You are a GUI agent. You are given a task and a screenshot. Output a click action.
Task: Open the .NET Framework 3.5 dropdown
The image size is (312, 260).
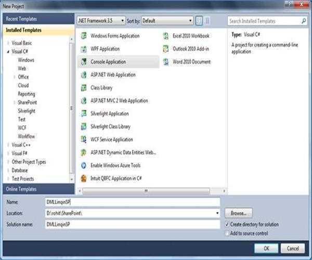101,21
